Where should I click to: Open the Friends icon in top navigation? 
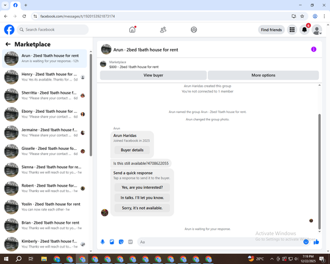coord(163,30)
